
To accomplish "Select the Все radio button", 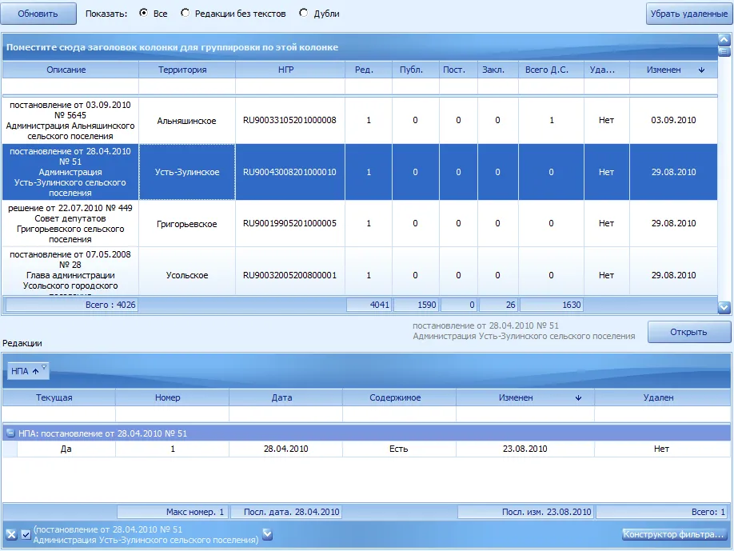I will [x=143, y=13].
